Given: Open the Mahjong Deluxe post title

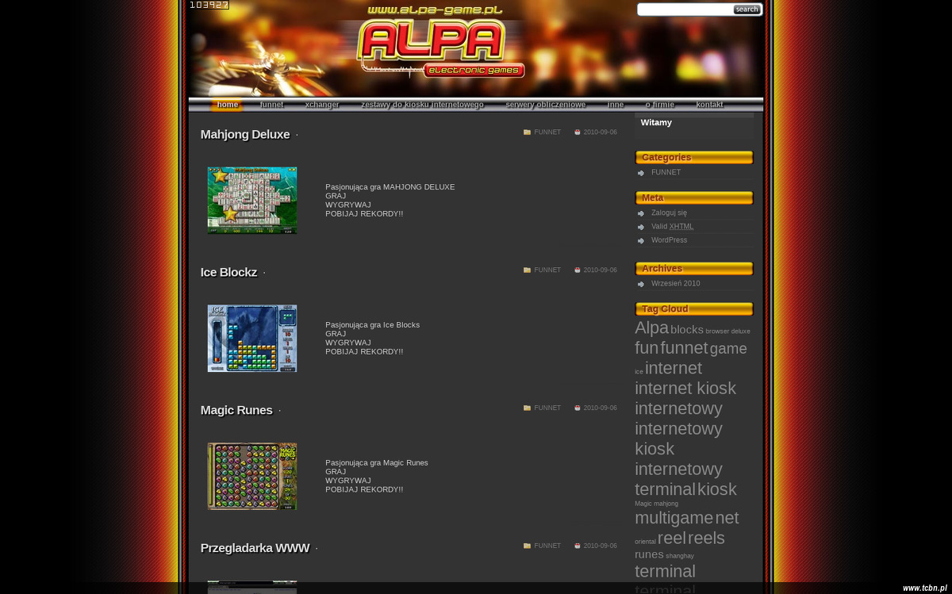Looking at the screenshot, I should click(x=245, y=135).
